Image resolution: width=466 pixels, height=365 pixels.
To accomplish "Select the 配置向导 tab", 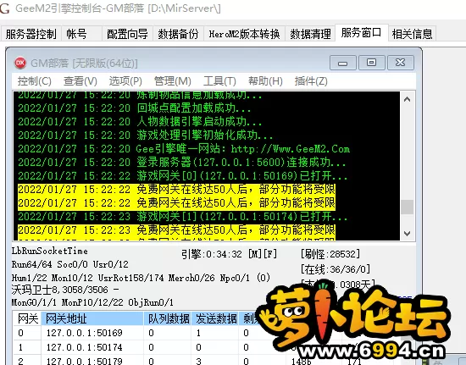I will tap(127, 34).
